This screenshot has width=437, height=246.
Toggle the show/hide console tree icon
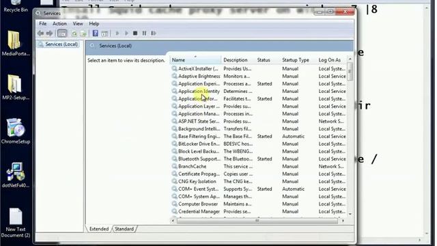[62, 33]
